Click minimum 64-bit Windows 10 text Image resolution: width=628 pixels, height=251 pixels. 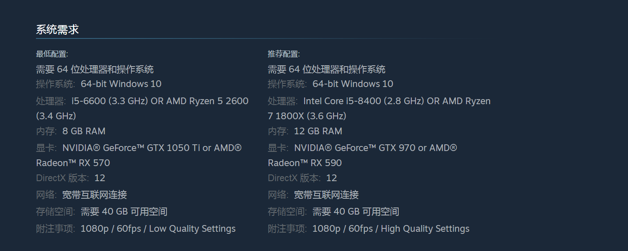coord(121,84)
